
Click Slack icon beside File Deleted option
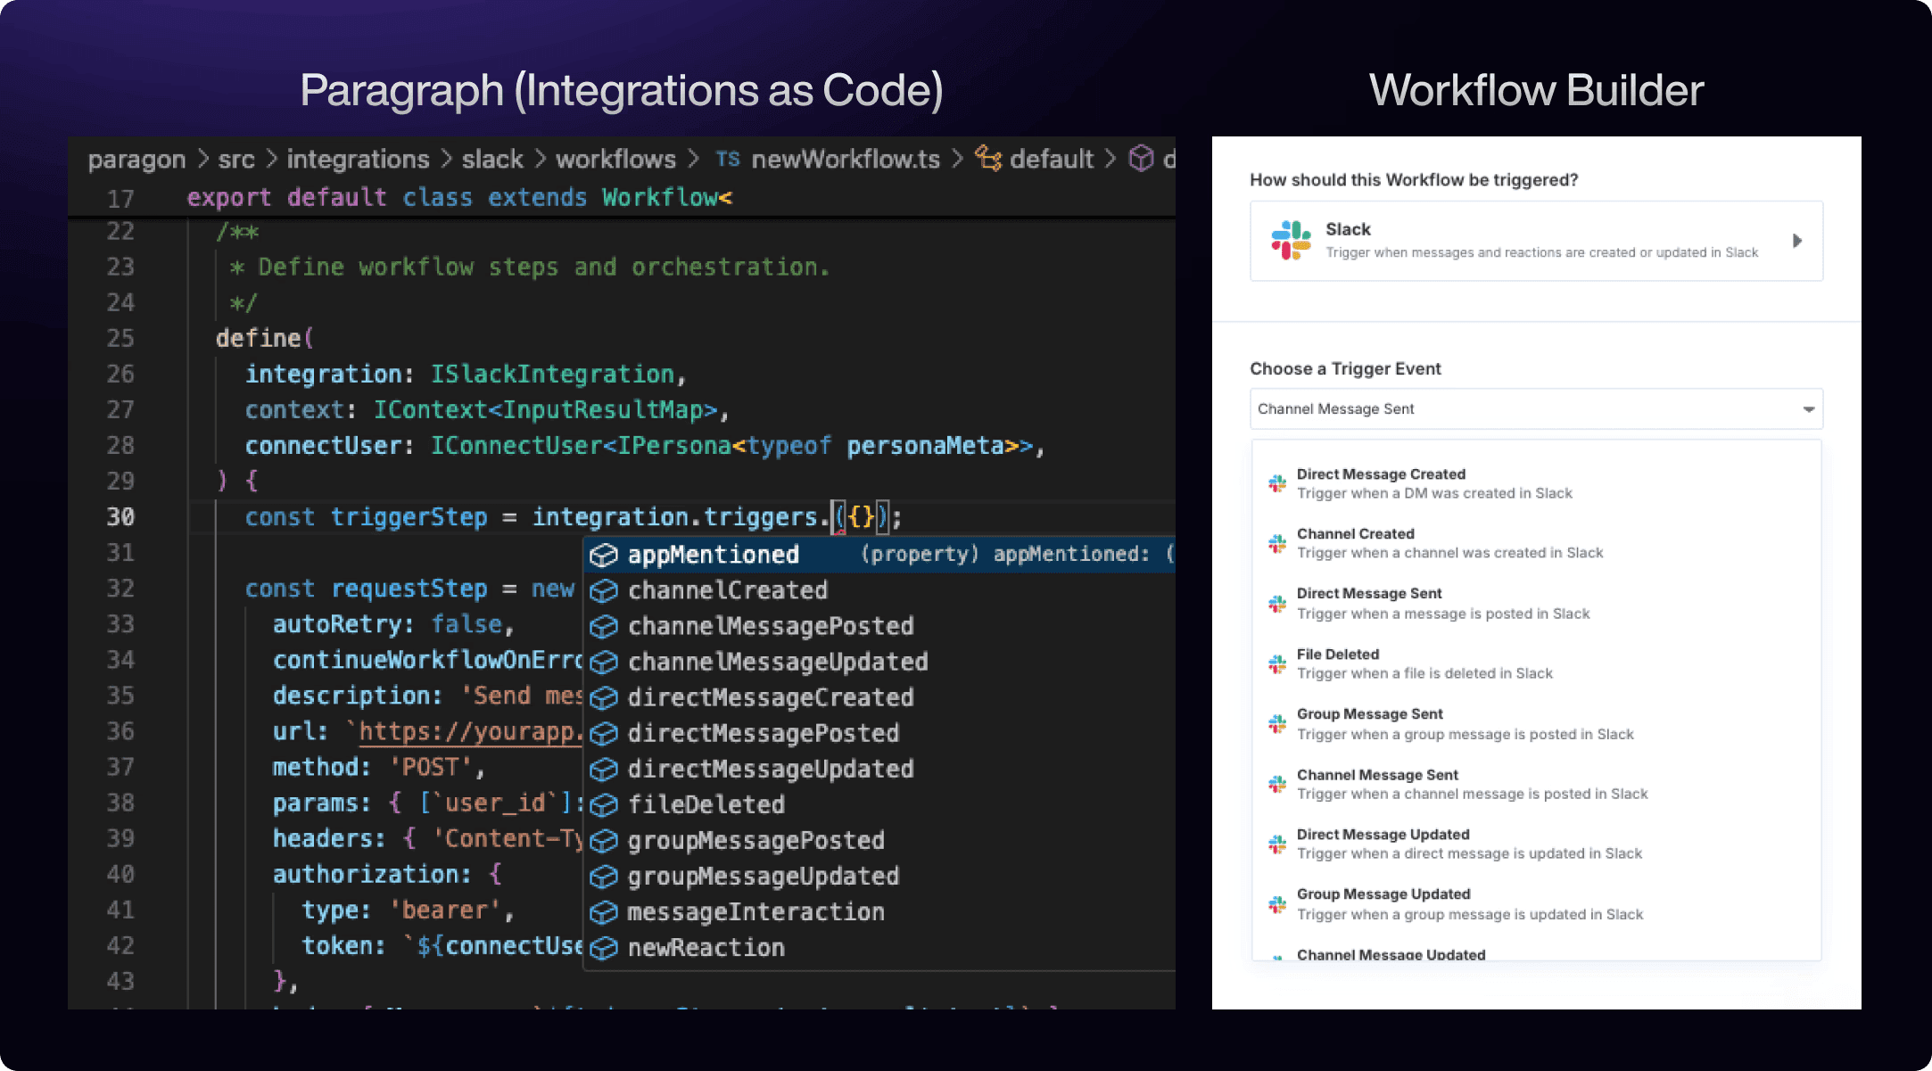pyautogui.click(x=1277, y=663)
